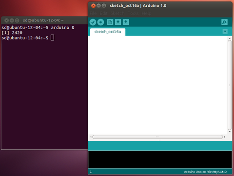
Task: Close the Arduino window with red button
Action: pos(94,6)
